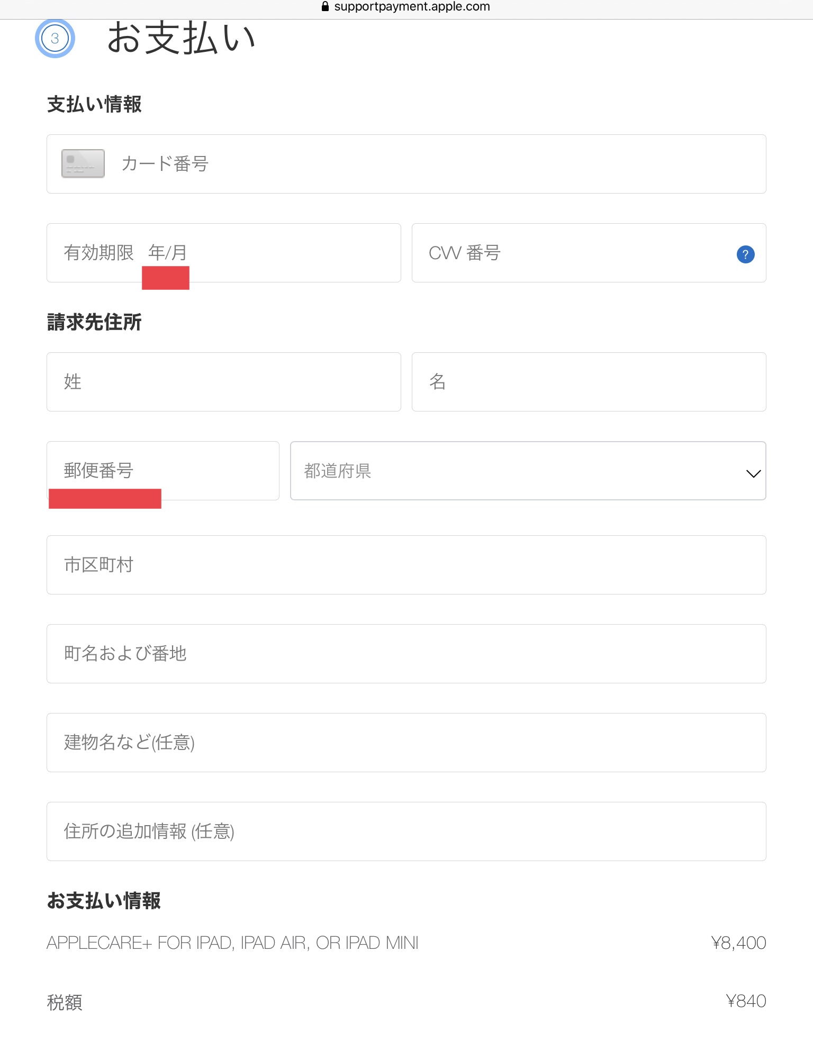Click the 建物名など(任意) building field

[x=406, y=743]
